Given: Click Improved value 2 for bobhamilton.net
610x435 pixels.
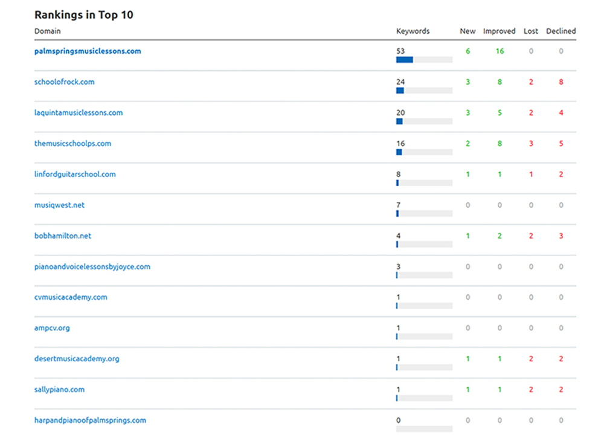Looking at the screenshot, I should (499, 236).
